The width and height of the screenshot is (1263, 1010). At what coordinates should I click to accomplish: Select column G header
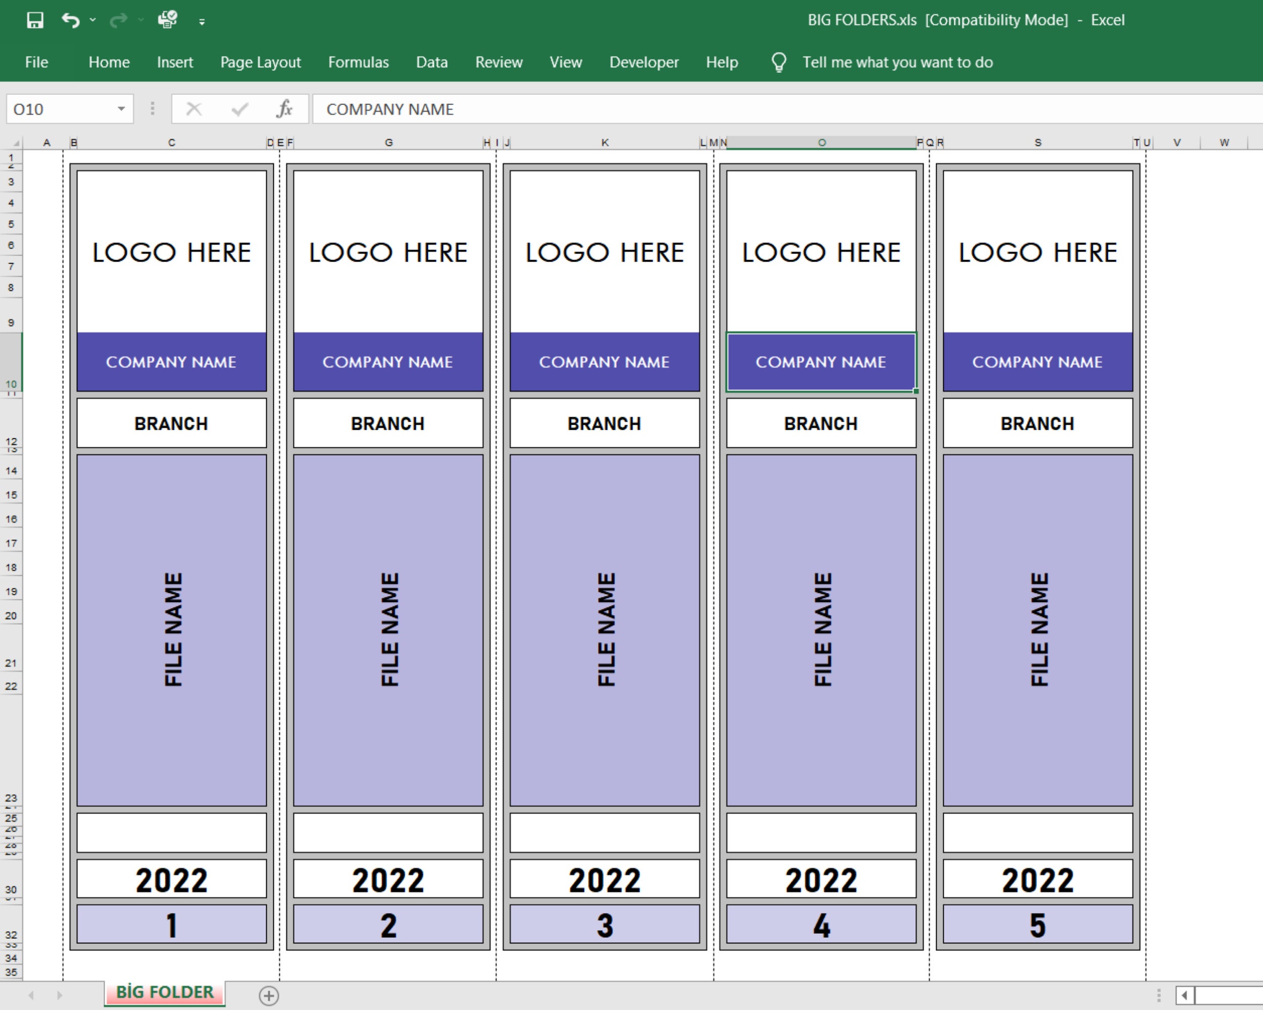[x=388, y=143]
